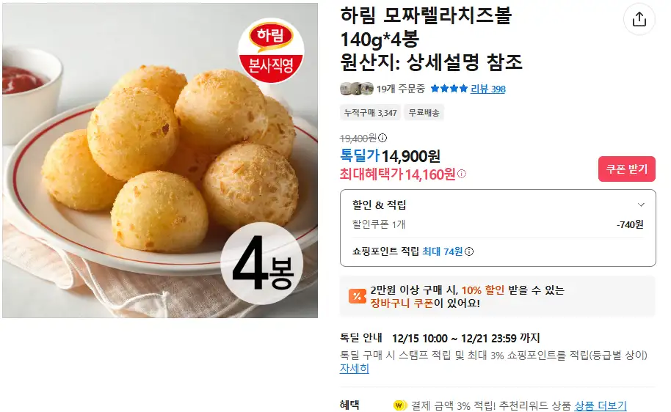
Task: Click the buyer avatar thumbnails near 19개 주문중
Action: pos(357,89)
